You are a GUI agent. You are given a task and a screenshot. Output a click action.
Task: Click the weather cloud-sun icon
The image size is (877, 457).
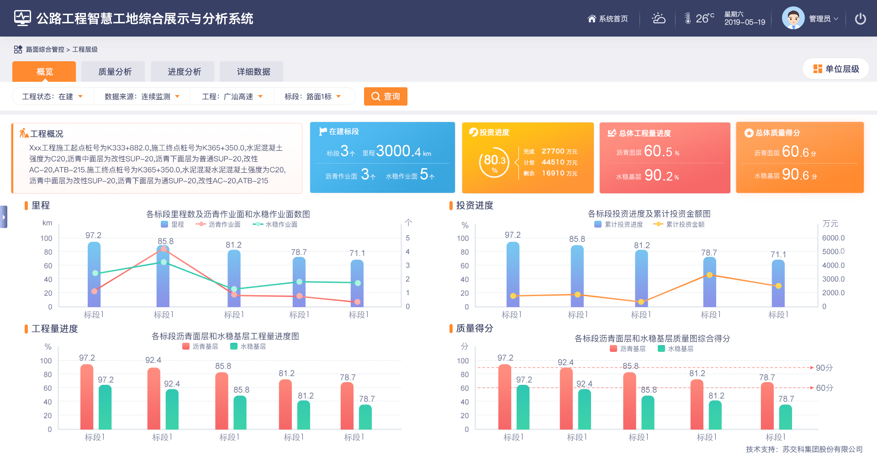coord(658,19)
